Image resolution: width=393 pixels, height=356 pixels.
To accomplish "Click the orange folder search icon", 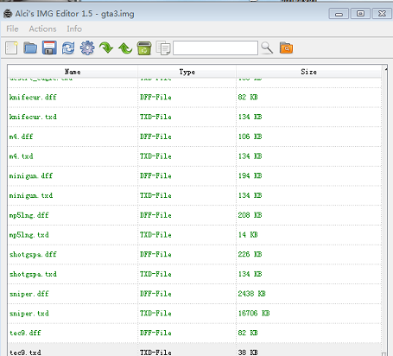I will [286, 48].
